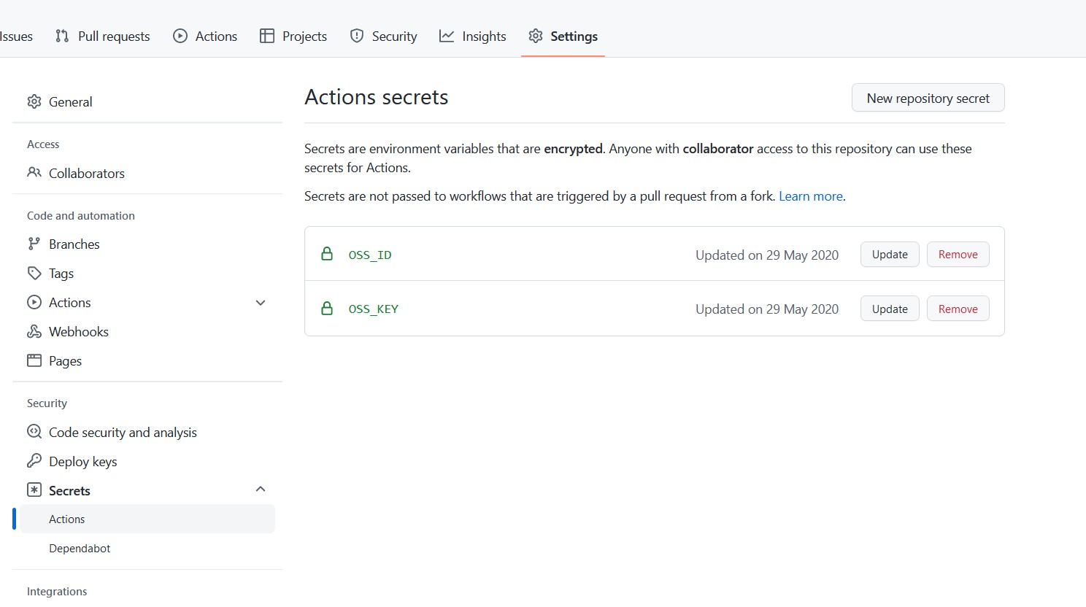
Task: Click the Collaborators people icon
Action: (x=34, y=173)
